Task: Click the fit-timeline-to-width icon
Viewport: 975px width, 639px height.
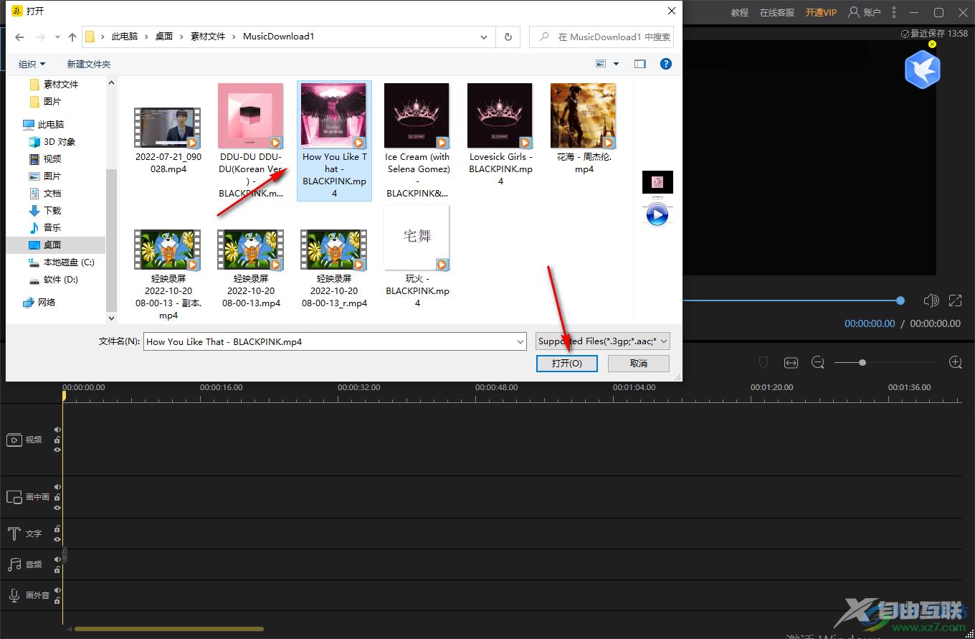Action: pyautogui.click(x=791, y=363)
